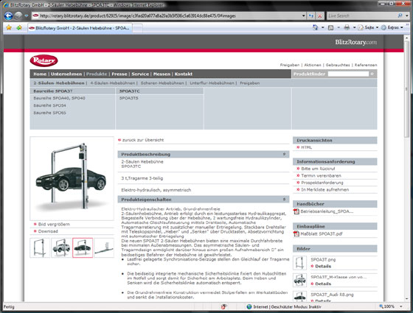Image resolution: width=413 pixels, height=313 pixels.
Task: Select the lift arm detail thumbnail
Action: (x=104, y=247)
